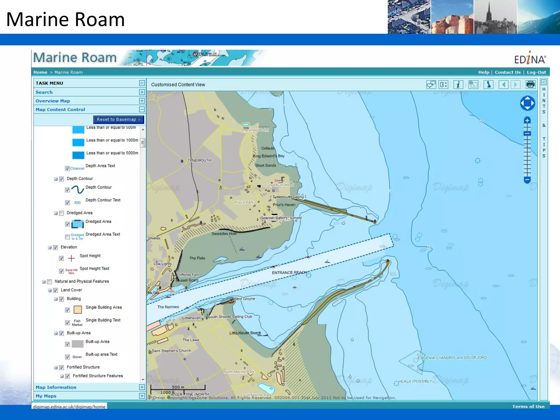Zoom out with the minus button
560x420 pixels.
pyautogui.click(x=527, y=180)
